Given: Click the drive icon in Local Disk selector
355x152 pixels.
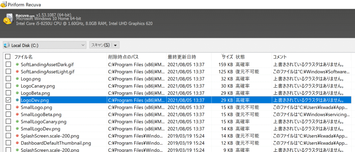Looking at the screenshot, I should pos(7,45).
